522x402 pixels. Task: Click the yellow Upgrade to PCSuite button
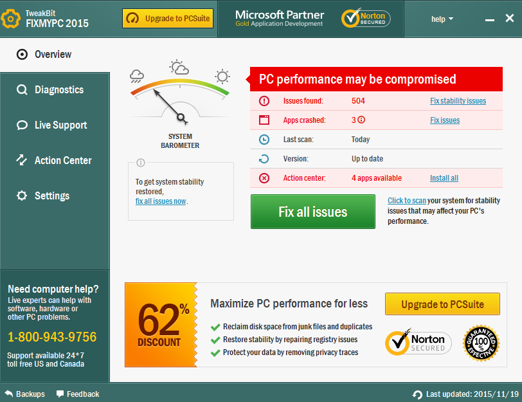(x=442, y=304)
